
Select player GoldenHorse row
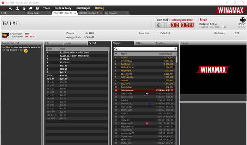(x=144, y=97)
